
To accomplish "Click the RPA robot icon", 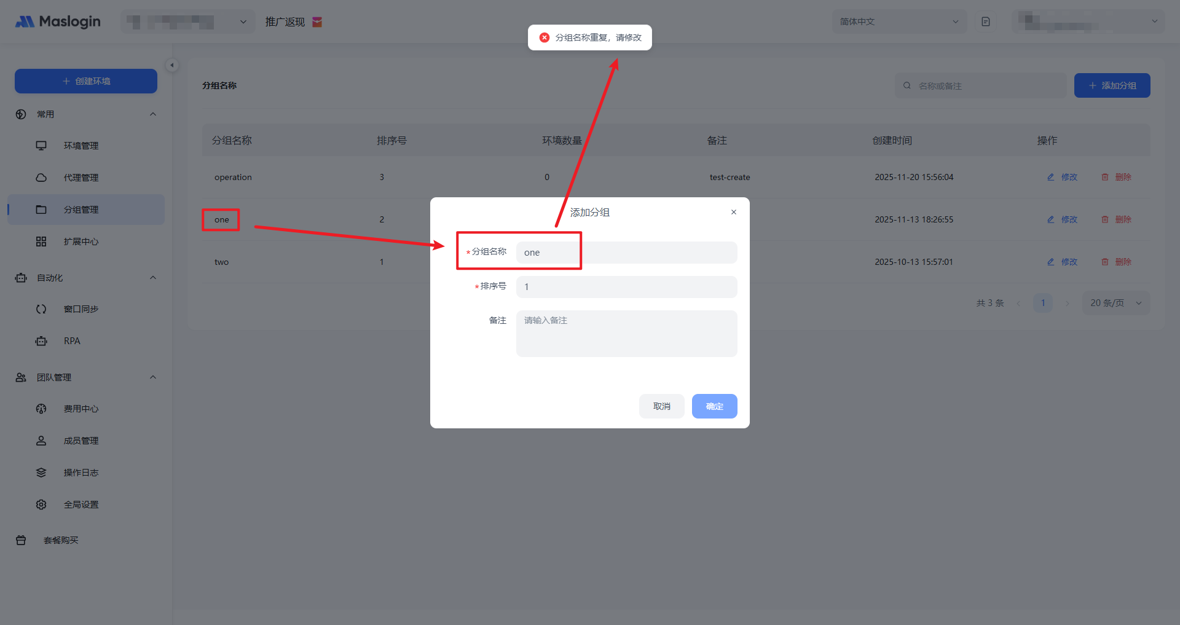I will pos(41,341).
